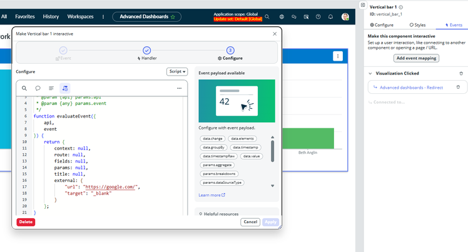Delete the Visualization Clicked event via trash icon

click(x=461, y=73)
